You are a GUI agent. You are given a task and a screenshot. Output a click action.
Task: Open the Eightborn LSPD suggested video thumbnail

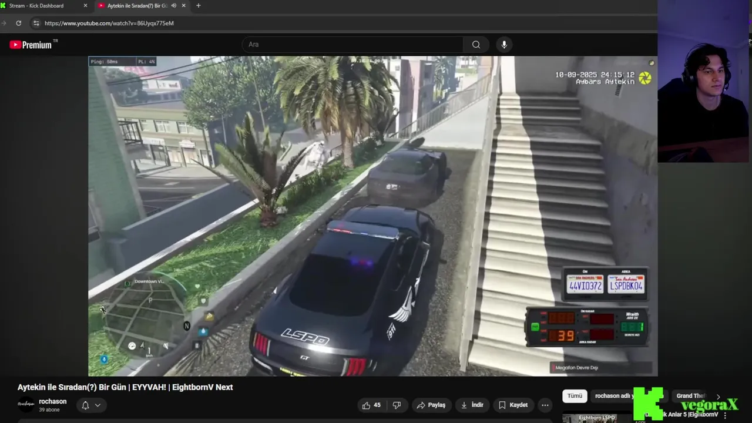pos(597,418)
